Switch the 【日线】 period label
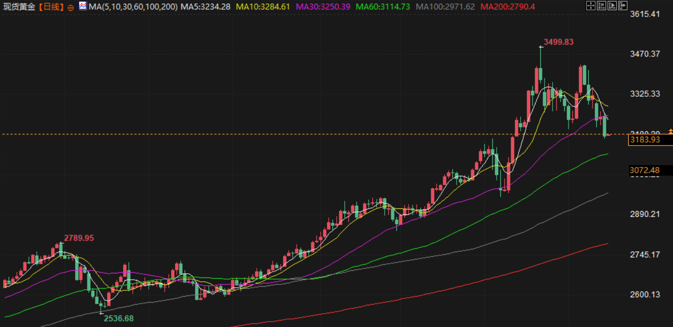Viewport: 673px width, 327px height. 50,7
